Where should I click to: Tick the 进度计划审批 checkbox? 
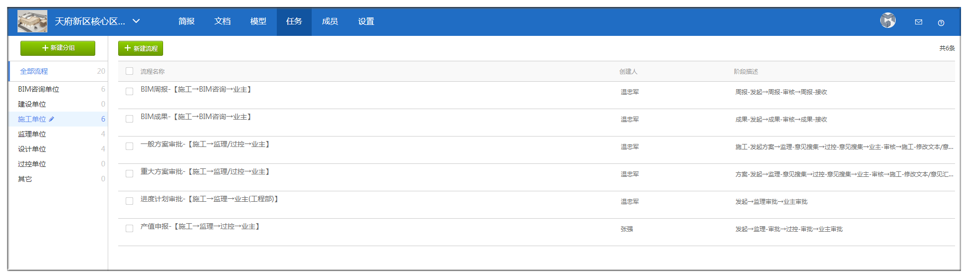[130, 201]
